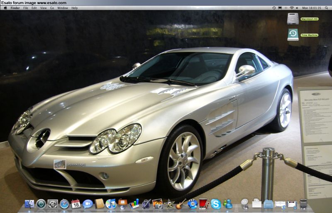Image resolution: width=332 pixels, height=213 pixels.
Task: Select the Macintosh HD drive icon
Action: pyautogui.click(x=293, y=19)
